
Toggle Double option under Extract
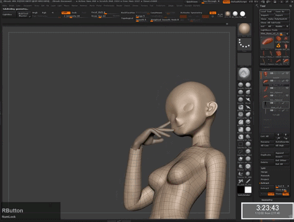point(271,194)
